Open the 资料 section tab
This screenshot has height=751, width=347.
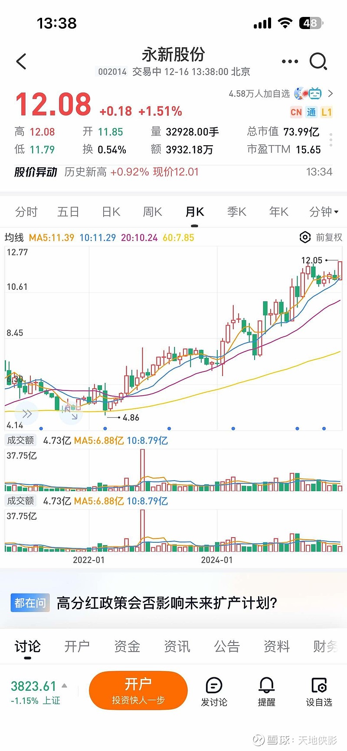(277, 646)
